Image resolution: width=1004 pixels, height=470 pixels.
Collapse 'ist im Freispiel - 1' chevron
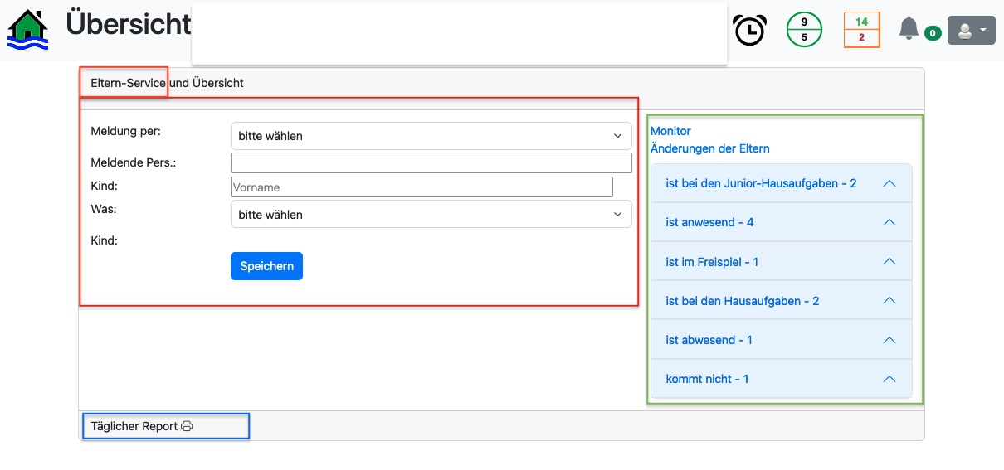(x=889, y=262)
